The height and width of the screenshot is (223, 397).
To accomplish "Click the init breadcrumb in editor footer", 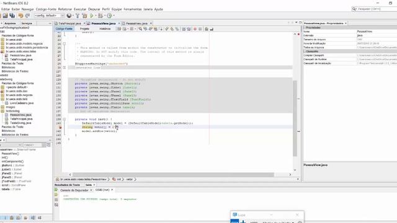I will tap(118, 179).
